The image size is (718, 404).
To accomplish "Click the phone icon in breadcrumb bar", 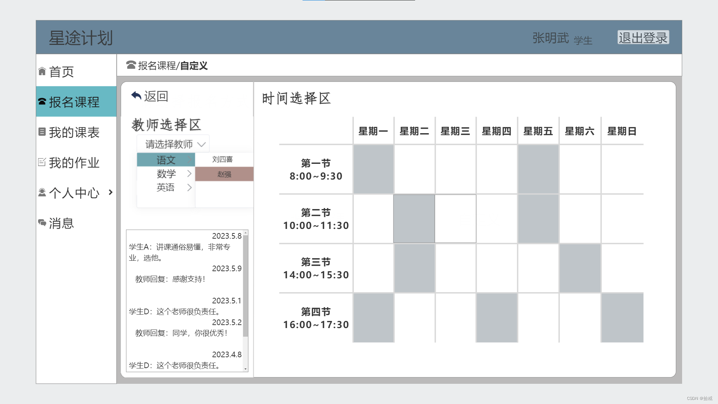I will [131, 65].
